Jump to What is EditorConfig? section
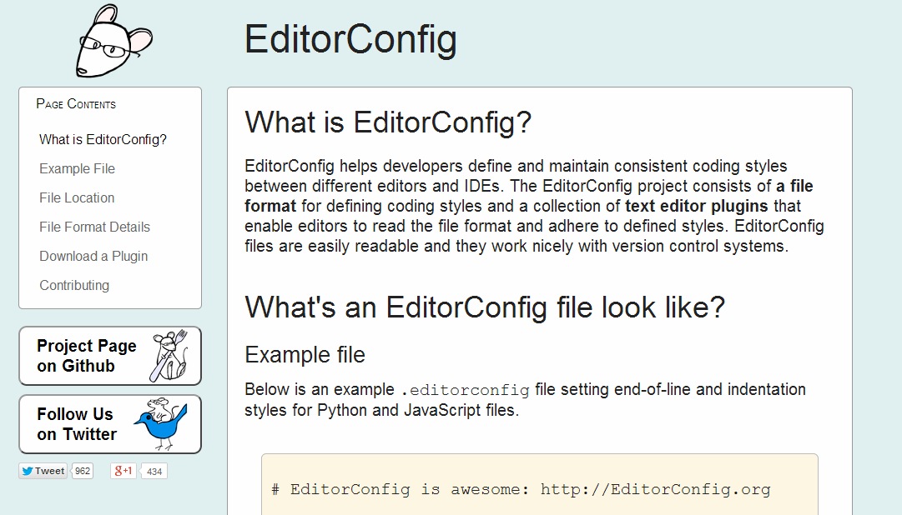The image size is (902, 515). point(103,140)
